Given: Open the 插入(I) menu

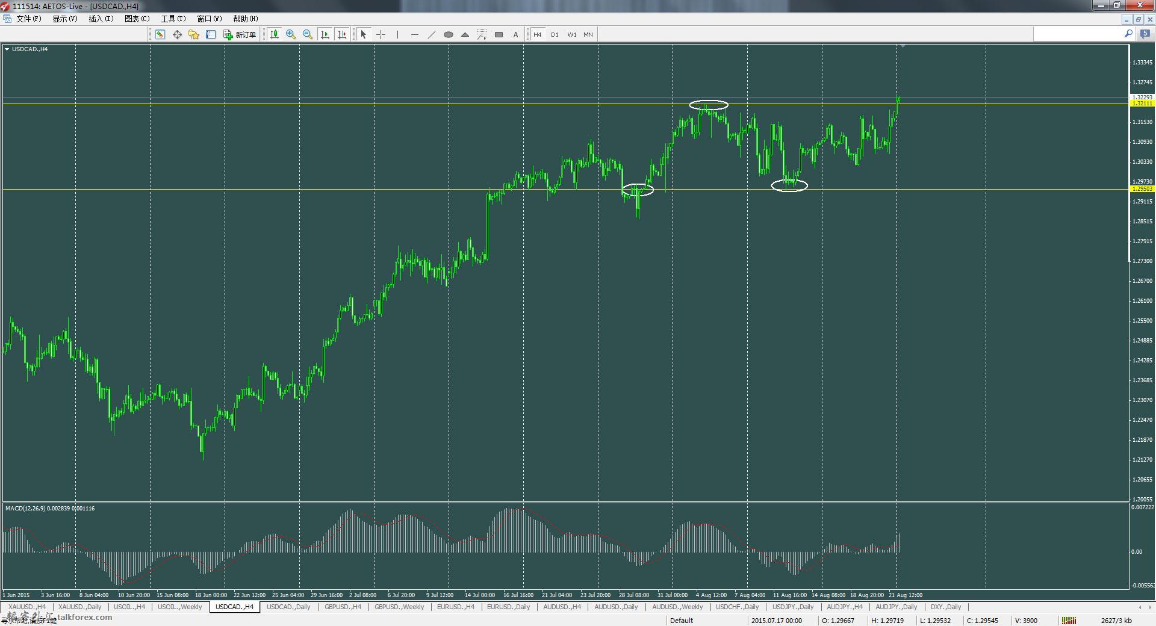Looking at the screenshot, I should [x=101, y=19].
